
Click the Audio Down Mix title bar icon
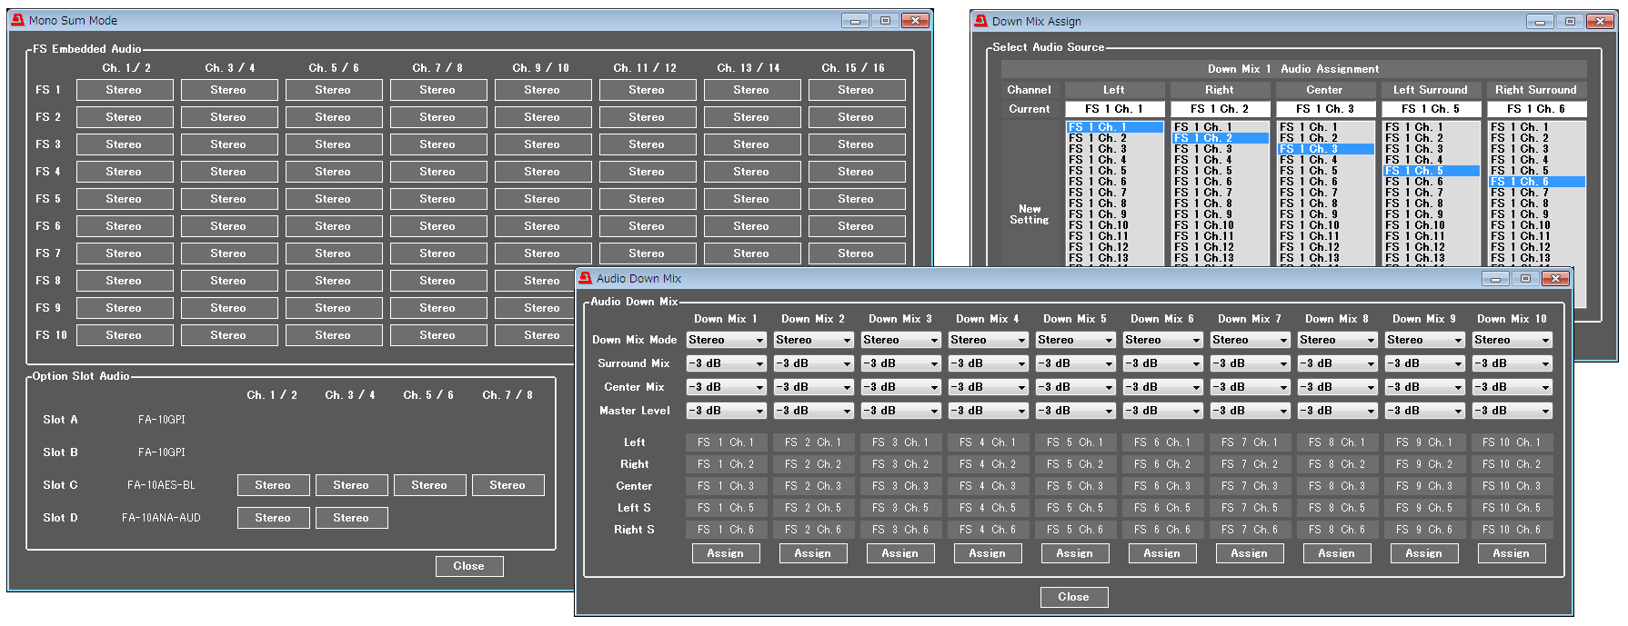tap(586, 278)
